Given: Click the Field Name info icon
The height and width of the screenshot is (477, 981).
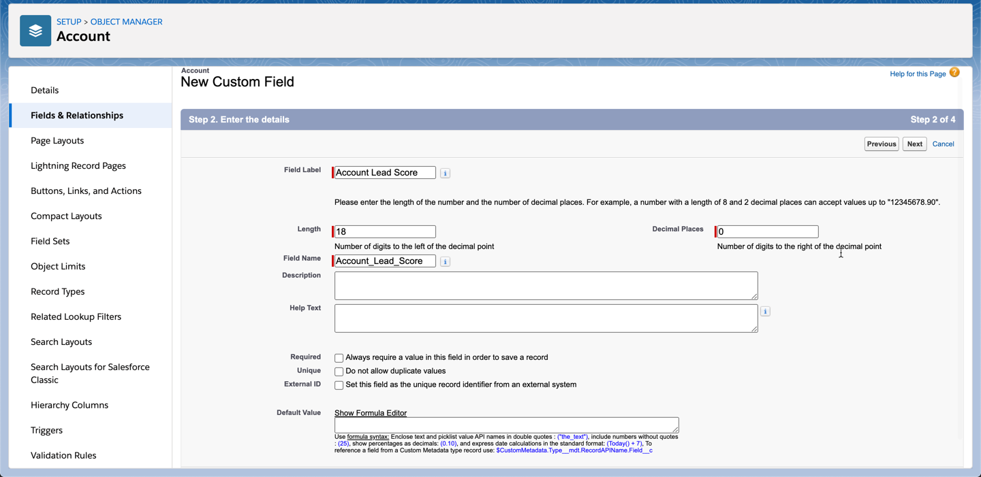Looking at the screenshot, I should click(x=445, y=262).
